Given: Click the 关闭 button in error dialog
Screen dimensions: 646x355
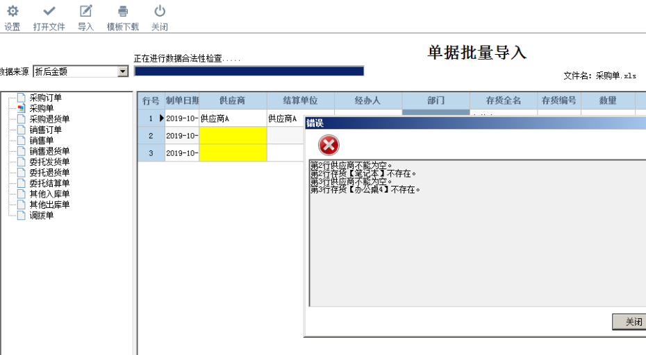Looking at the screenshot, I should pyautogui.click(x=629, y=322).
